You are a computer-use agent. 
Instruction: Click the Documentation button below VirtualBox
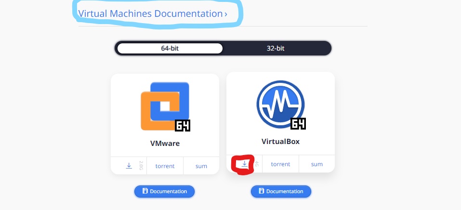281,192
